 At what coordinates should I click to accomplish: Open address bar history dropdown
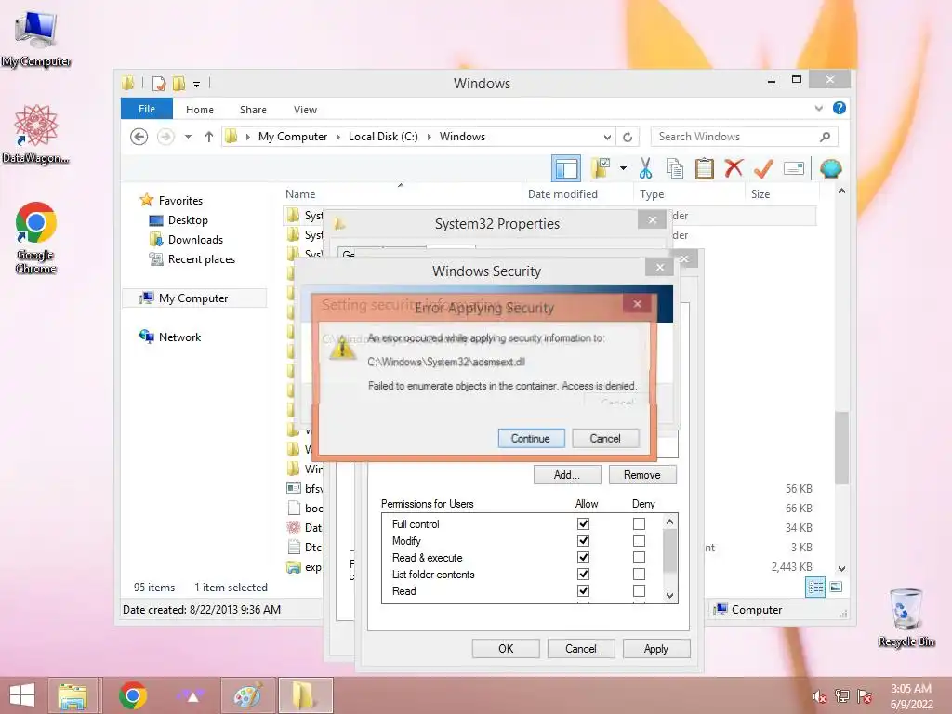[x=607, y=137]
